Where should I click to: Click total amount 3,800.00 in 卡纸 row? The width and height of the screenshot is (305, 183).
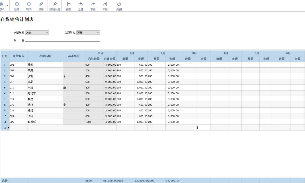(110, 116)
